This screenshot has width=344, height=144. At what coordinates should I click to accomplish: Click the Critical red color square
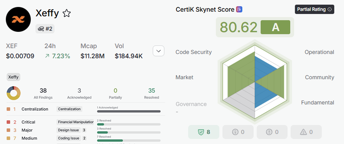(9, 122)
